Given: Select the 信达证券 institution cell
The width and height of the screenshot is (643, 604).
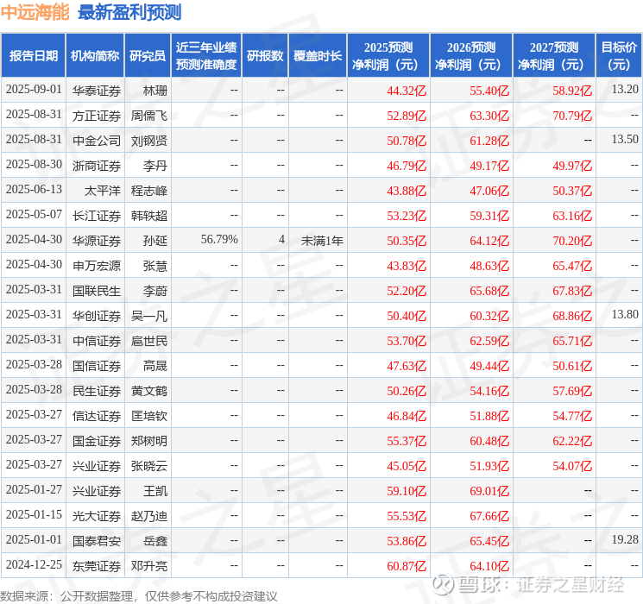Looking at the screenshot, I should coord(97,416).
